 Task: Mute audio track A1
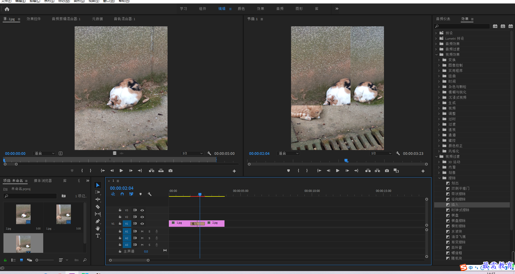[142, 231]
